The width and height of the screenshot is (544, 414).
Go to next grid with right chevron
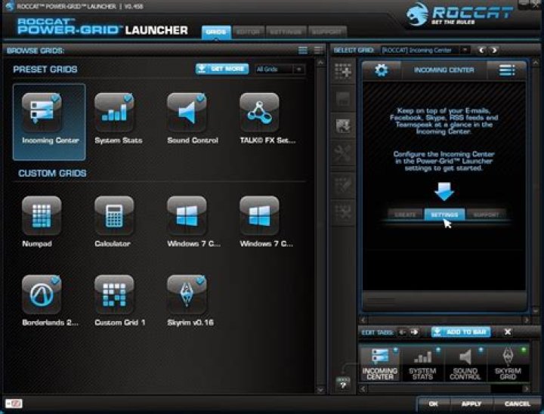[494, 51]
